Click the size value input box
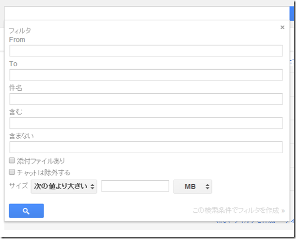The height and width of the screenshot is (239, 296). (x=135, y=186)
